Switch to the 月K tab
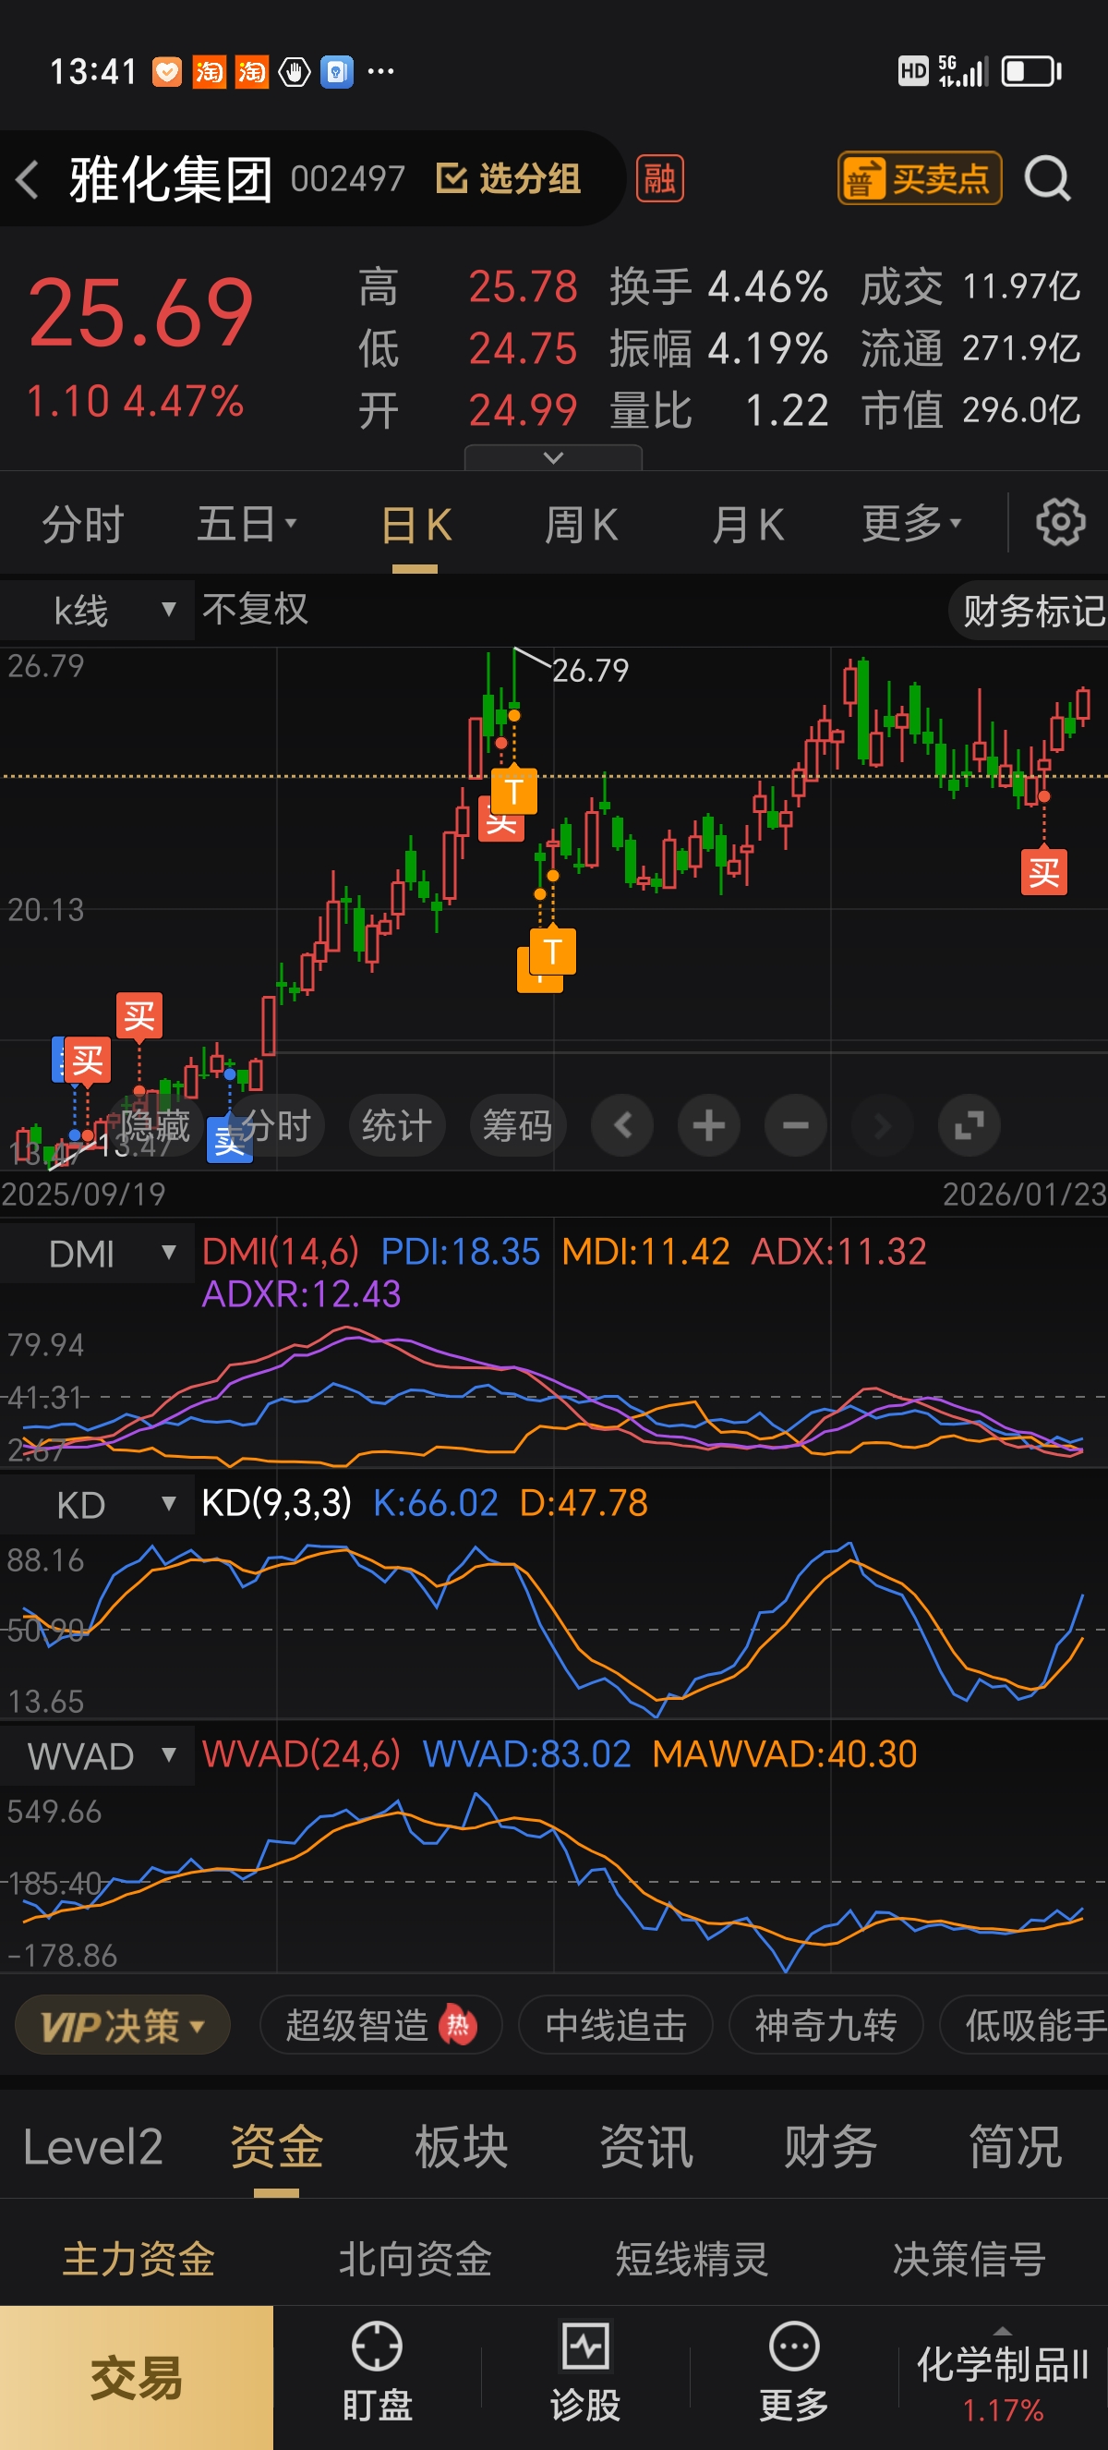Image resolution: width=1108 pixels, height=2450 pixels. [x=748, y=524]
